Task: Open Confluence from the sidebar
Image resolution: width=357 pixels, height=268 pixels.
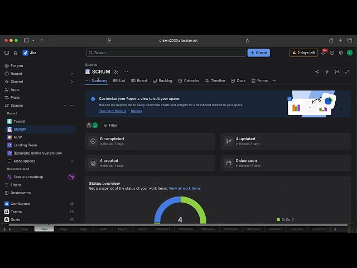Action: coord(20,204)
